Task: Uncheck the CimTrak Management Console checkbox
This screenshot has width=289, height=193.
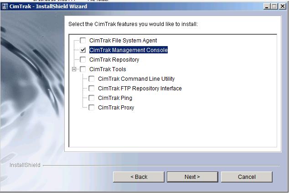Action: (x=83, y=50)
